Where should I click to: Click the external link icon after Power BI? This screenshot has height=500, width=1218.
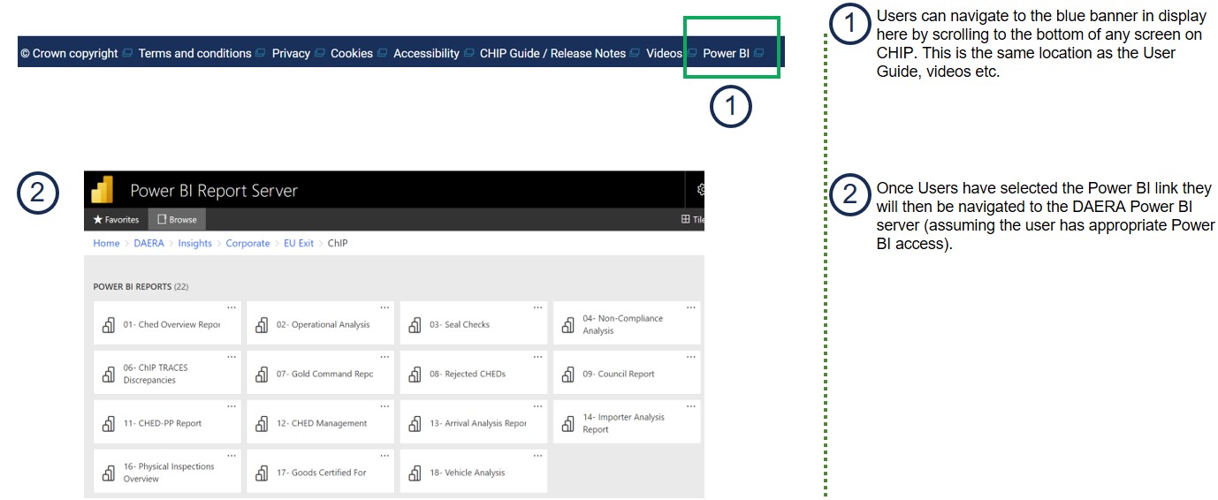tap(758, 54)
